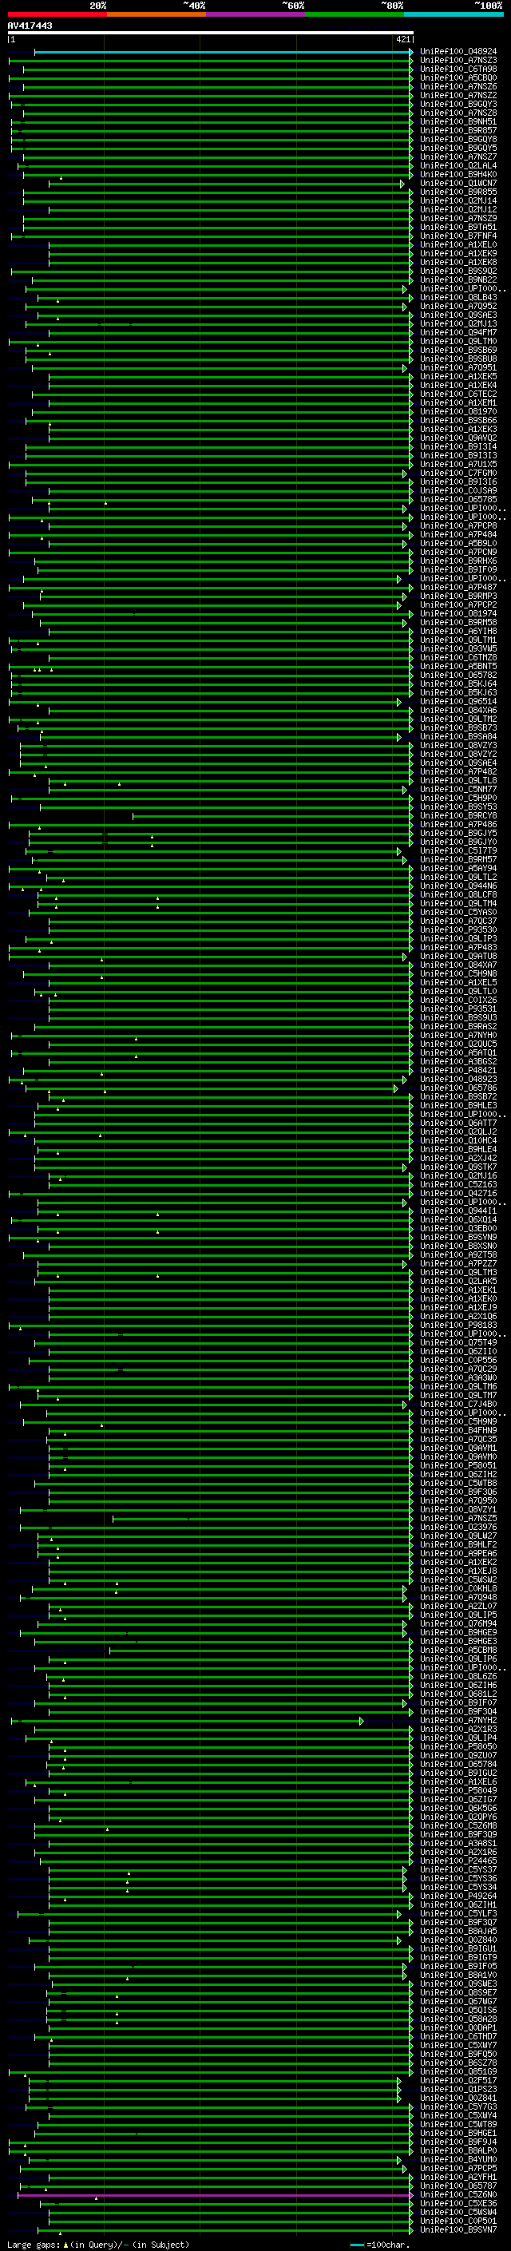Click the UniRef100_Q42716 label
This screenshot has width=511, height=2251.
[x=458, y=1193]
